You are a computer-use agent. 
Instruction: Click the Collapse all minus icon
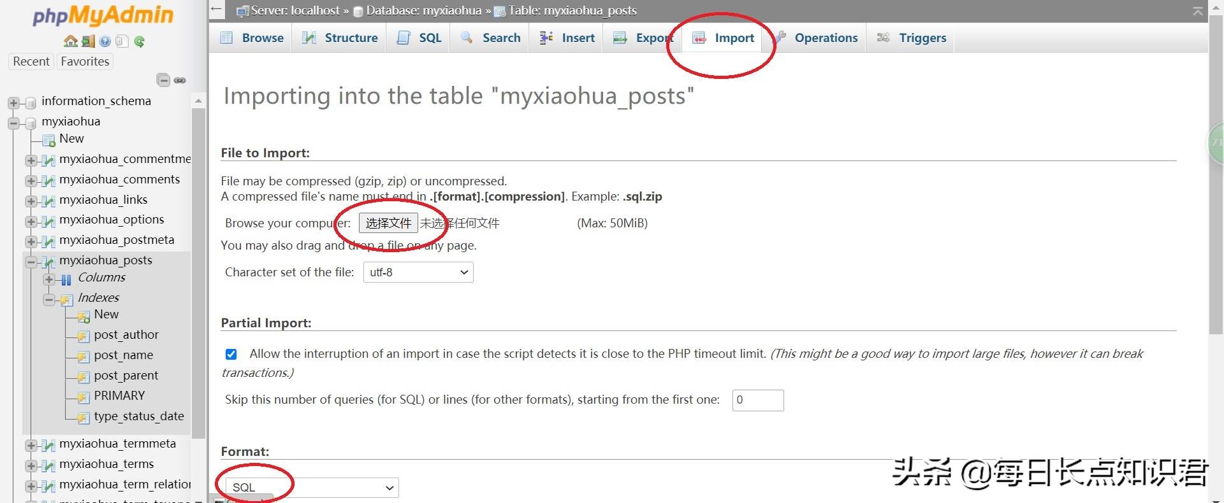coord(163,80)
